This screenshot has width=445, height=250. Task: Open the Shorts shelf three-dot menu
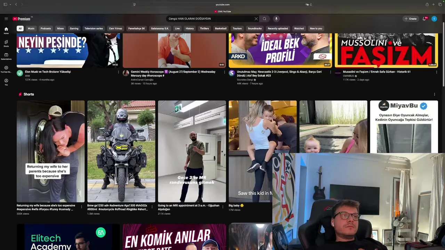pyautogui.click(x=434, y=94)
